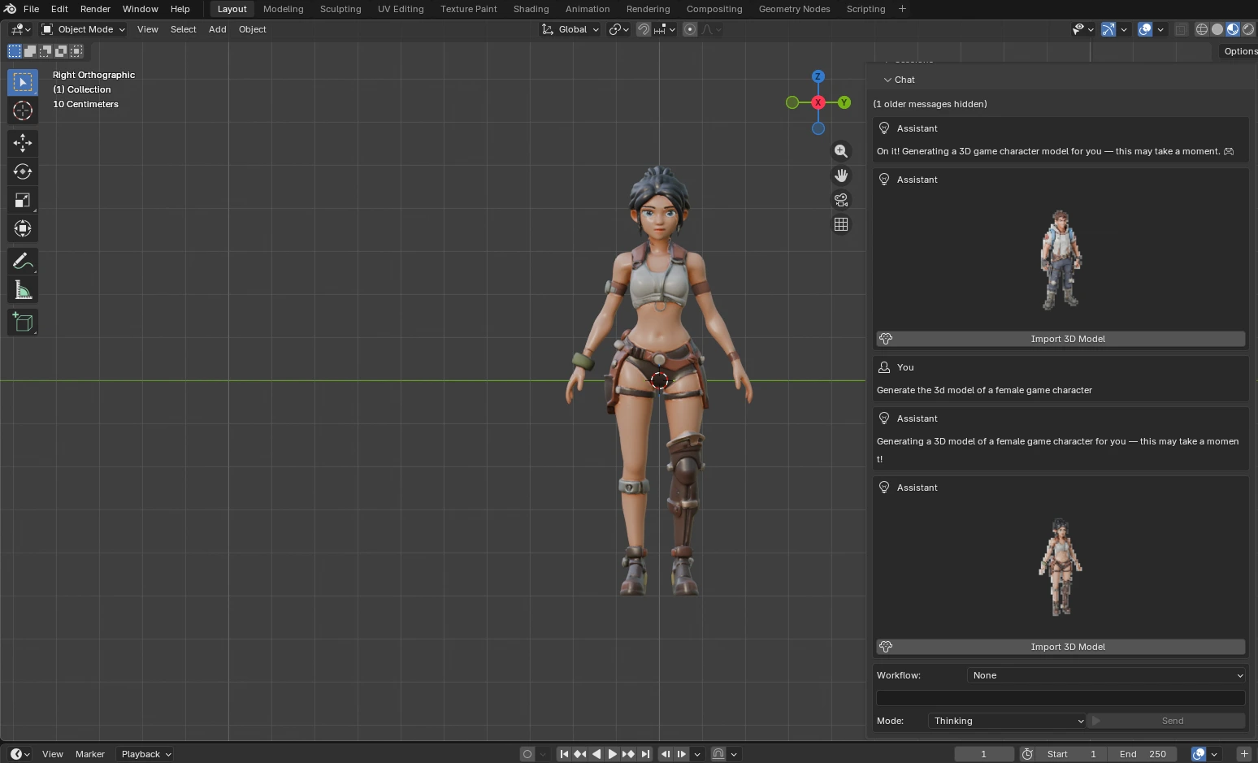Open the Playback dropdown in timeline

146,754
